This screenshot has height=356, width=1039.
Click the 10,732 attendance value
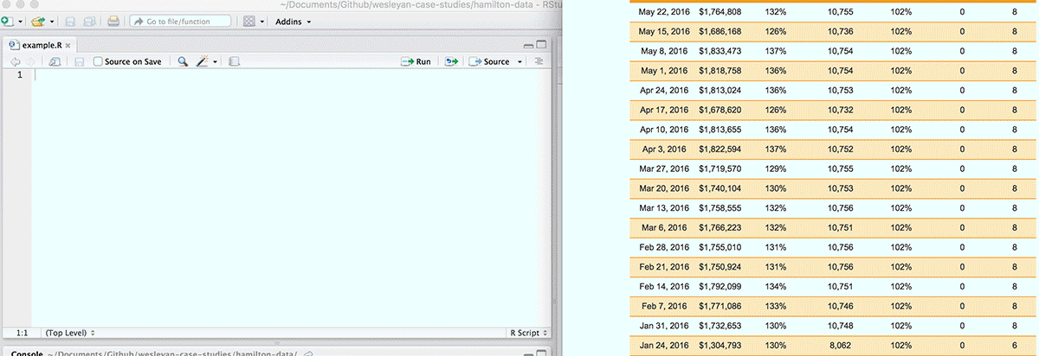[841, 110]
